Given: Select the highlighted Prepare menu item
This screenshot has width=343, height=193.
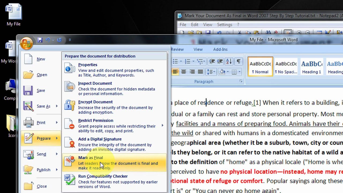Looking at the screenshot, I should tap(41, 138).
